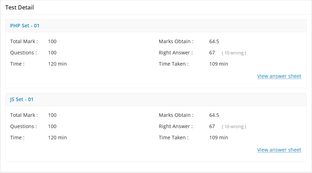Image resolution: width=312 pixels, height=173 pixels.
Task: Select the 120 min time in PHP Set
Action: [x=57, y=64]
